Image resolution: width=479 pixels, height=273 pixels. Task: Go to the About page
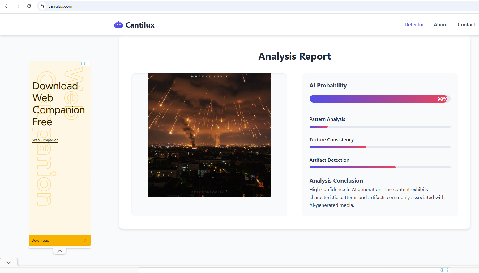[441, 25]
